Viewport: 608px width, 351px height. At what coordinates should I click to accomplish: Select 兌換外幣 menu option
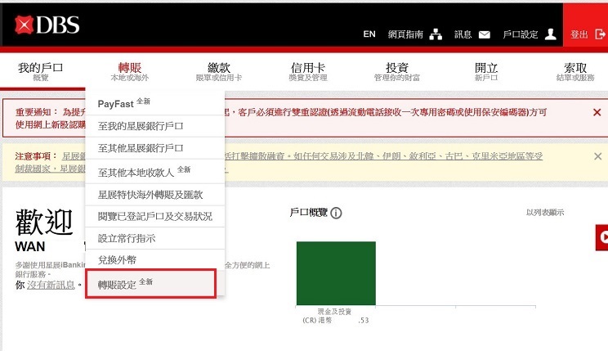118,260
